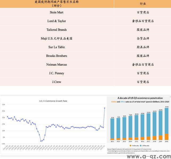Select 奢侈品百货商店 in Lord & Taylor row
Viewport: 171px width, 159px height.
[x=143, y=21]
